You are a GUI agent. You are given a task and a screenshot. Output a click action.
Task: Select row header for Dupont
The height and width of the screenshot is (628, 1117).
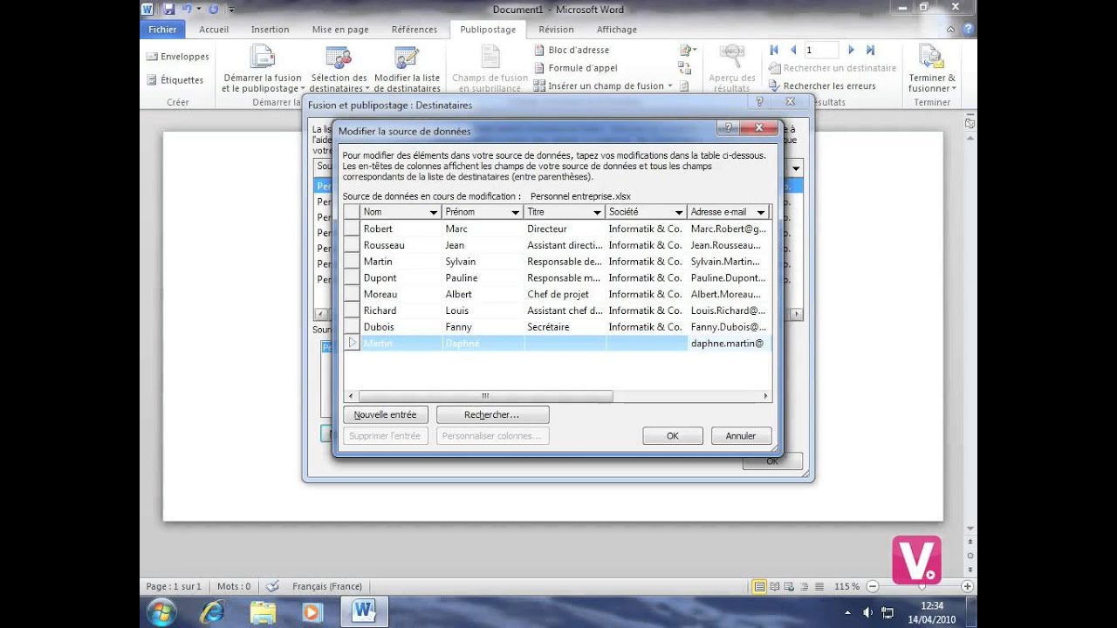pos(351,277)
